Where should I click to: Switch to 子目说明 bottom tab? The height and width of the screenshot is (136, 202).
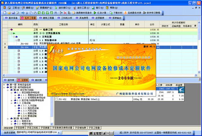coord(20,128)
